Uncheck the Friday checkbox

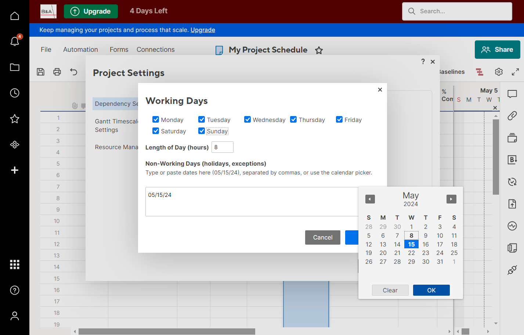(x=339, y=119)
